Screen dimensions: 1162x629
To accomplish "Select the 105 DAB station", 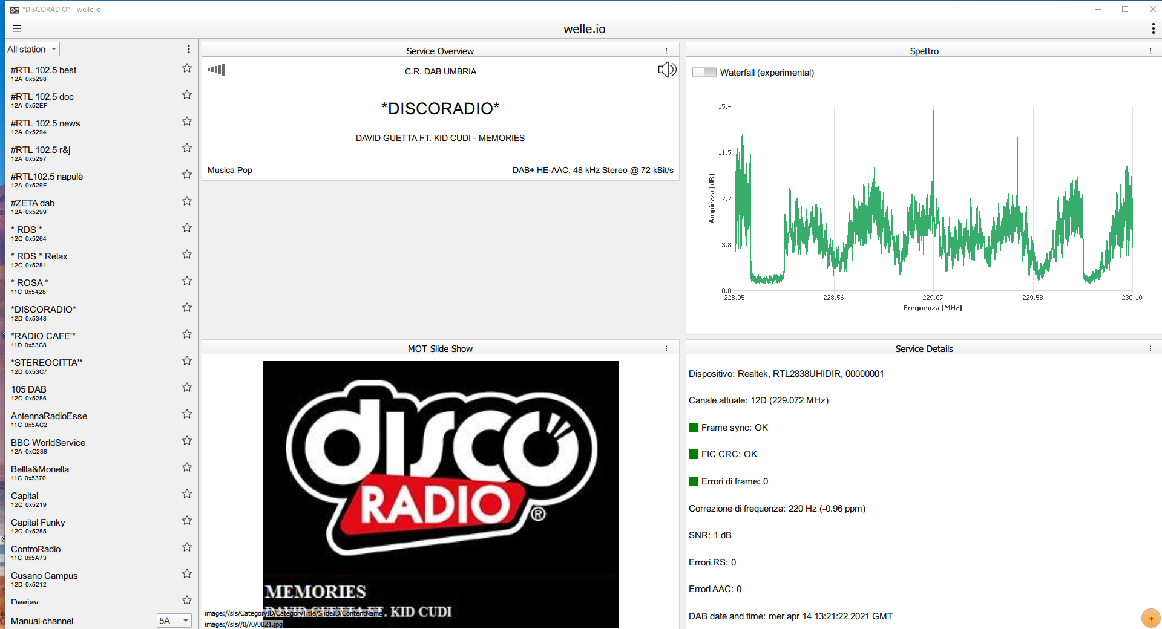I will tap(91, 393).
